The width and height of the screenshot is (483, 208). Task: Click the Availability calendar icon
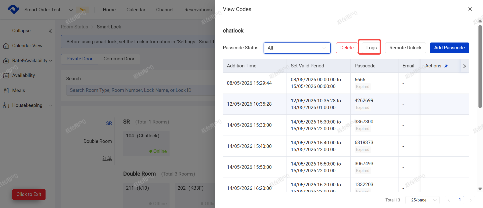6,75
